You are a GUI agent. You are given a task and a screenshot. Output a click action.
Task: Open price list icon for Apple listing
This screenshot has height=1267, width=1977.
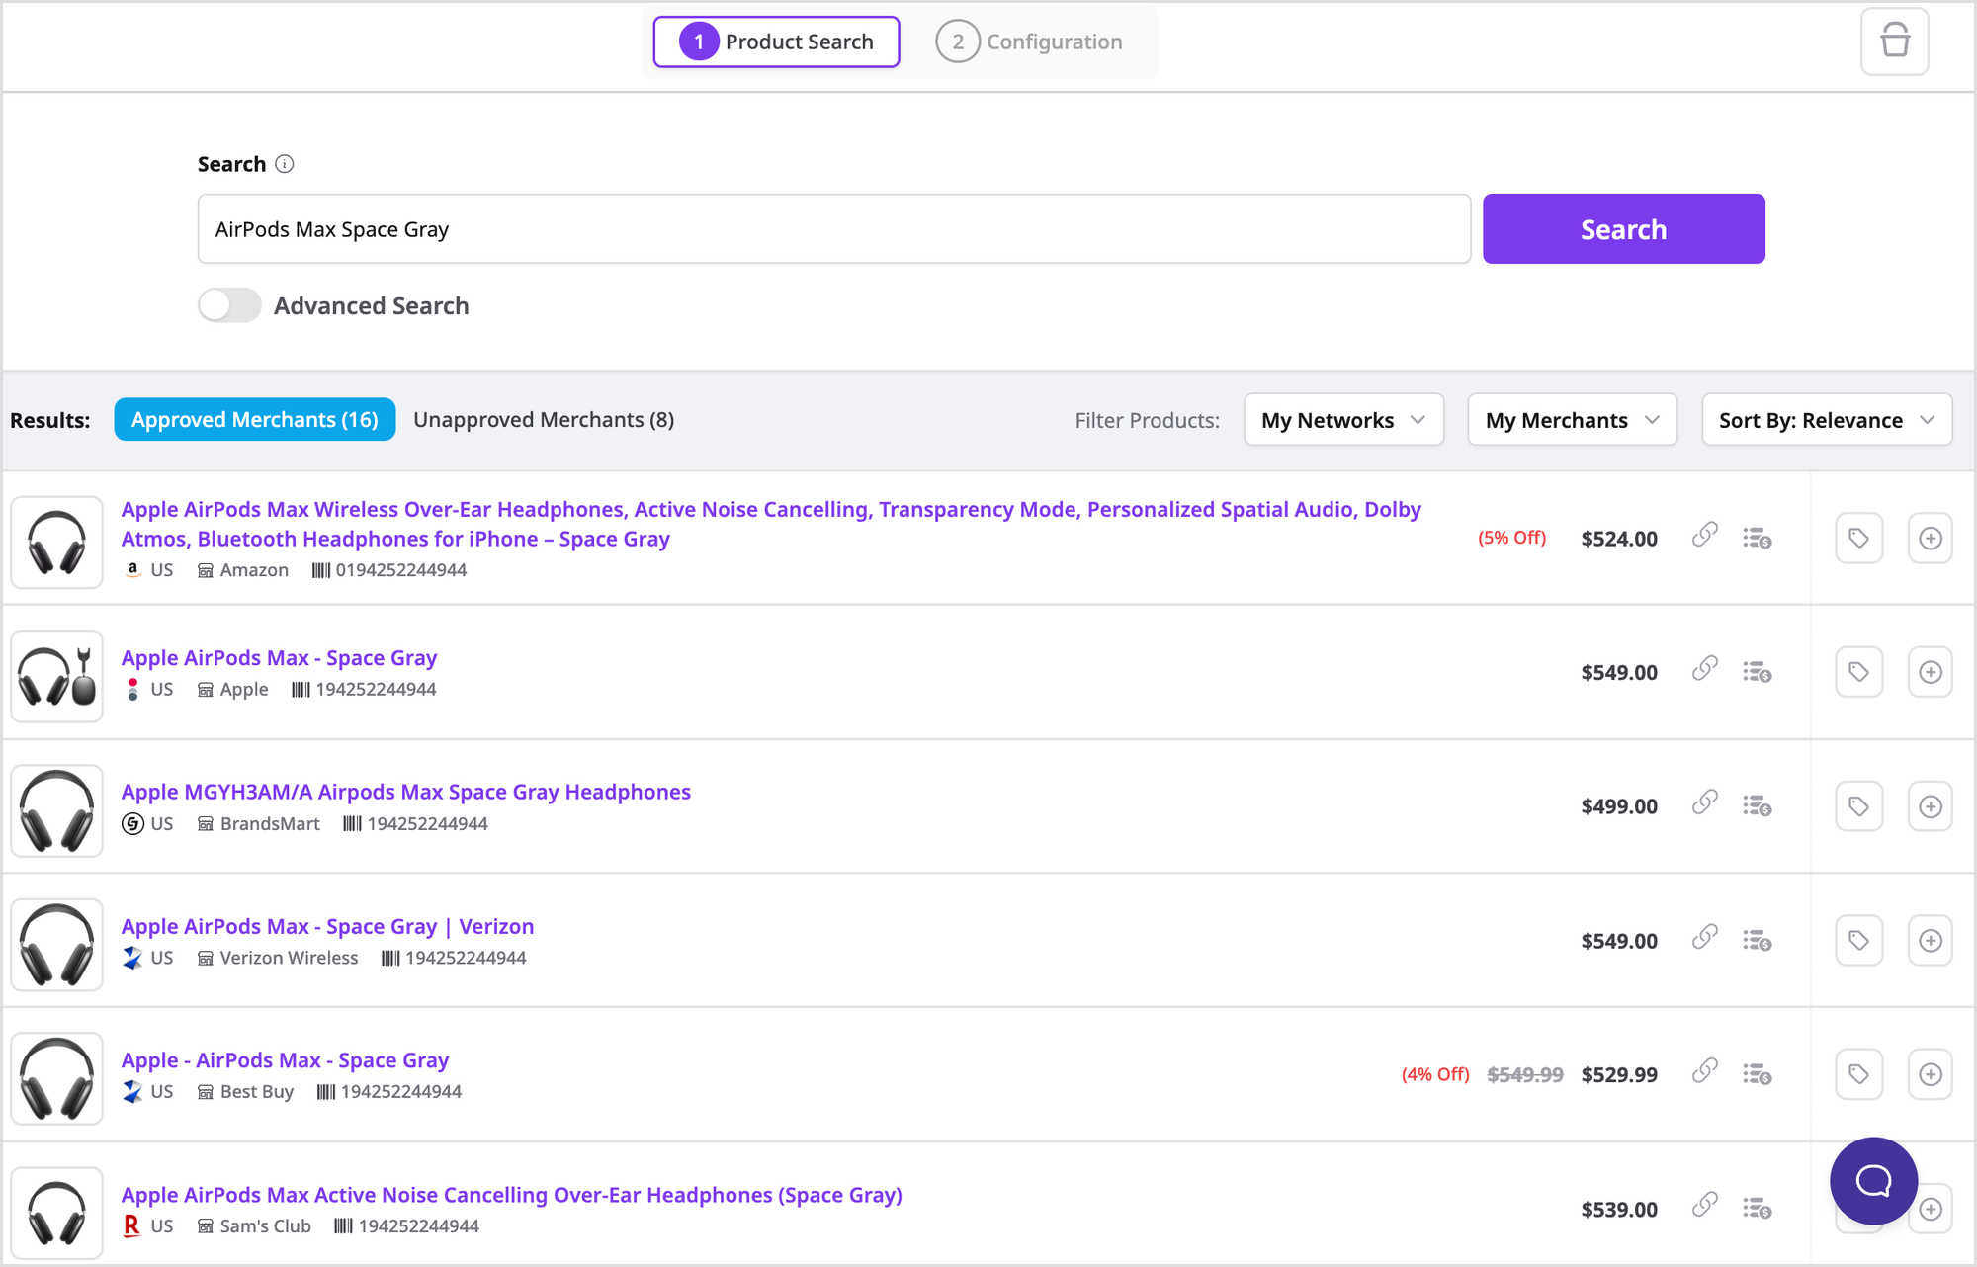tap(1757, 672)
